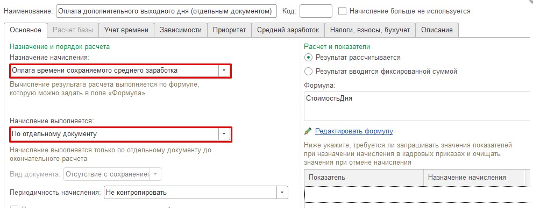Click into the Наименование text field
Viewport: 533px width, 212px height.
pyautogui.click(x=166, y=11)
